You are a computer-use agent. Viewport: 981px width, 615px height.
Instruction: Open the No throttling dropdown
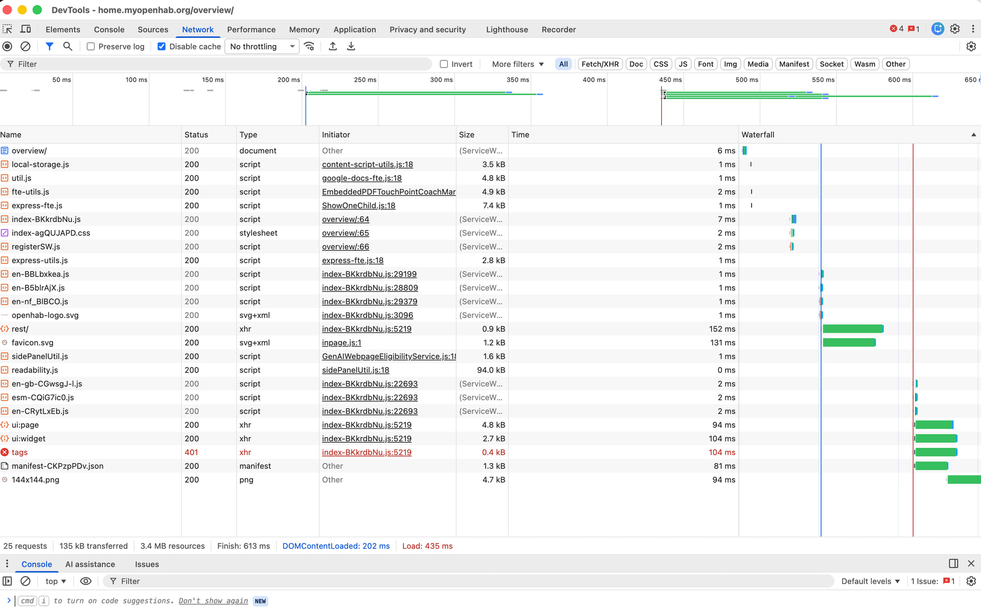tap(262, 47)
